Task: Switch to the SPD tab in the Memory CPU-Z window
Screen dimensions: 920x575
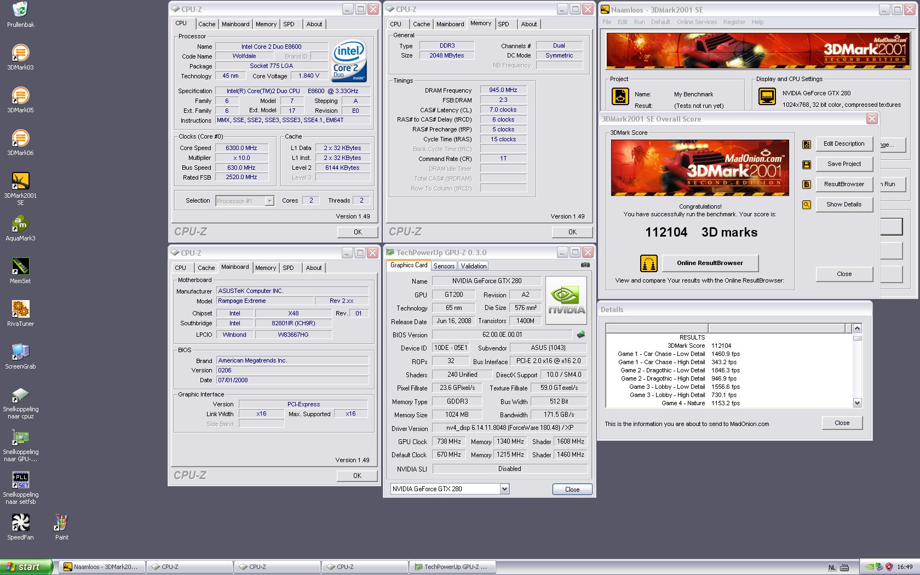Action: (503, 24)
